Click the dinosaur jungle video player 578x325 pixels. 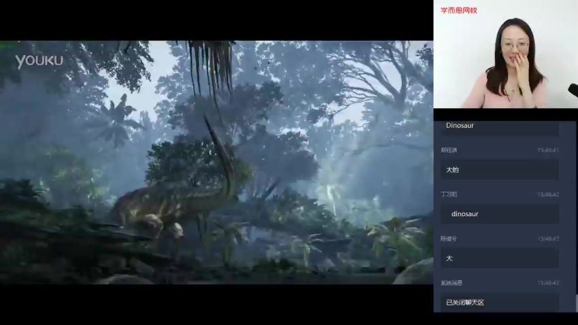[216, 162]
